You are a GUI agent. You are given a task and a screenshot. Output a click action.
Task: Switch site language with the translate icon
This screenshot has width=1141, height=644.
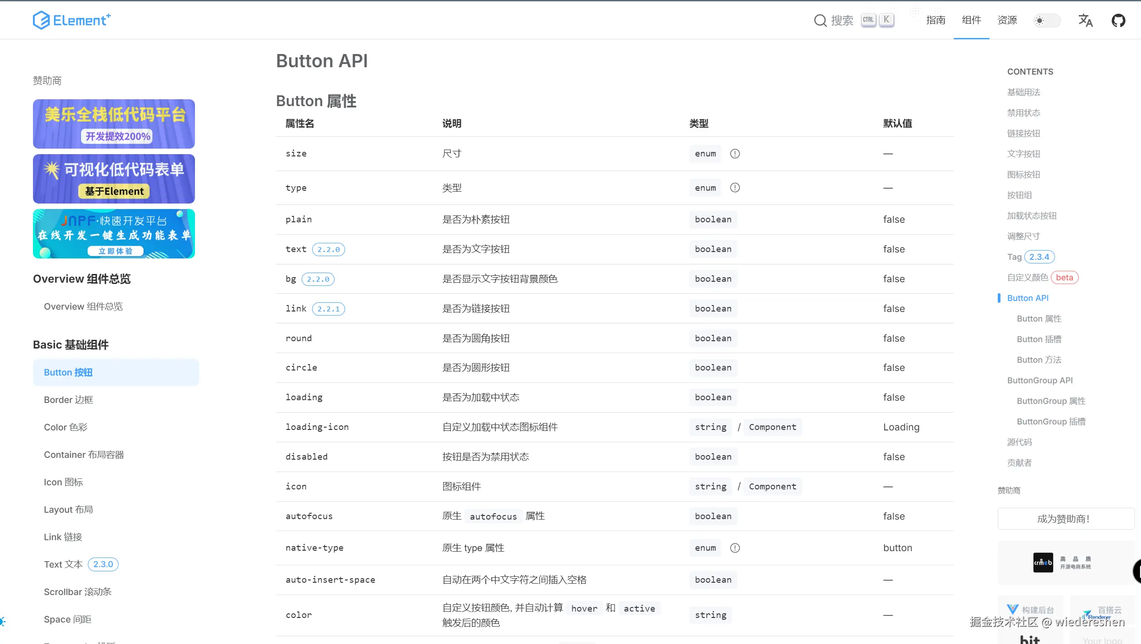click(x=1086, y=21)
